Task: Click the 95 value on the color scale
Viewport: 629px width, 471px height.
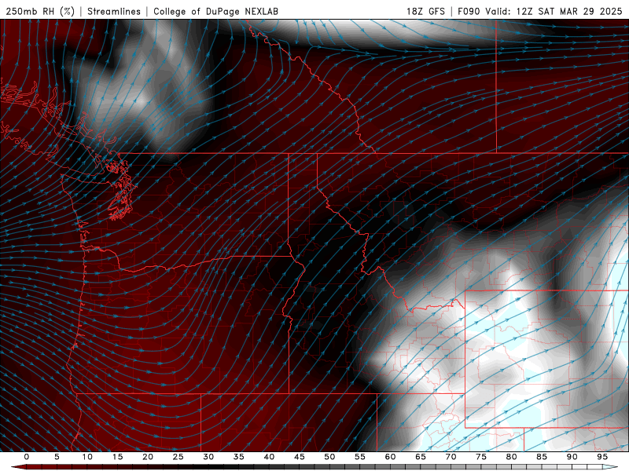Action: pyautogui.click(x=602, y=457)
